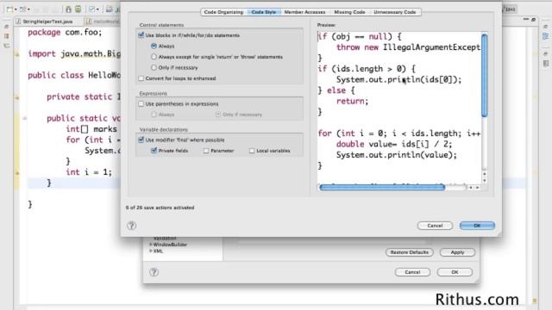The height and width of the screenshot is (310, 552).
Task: Select the 'Always' blocks radio option
Action: [154, 46]
